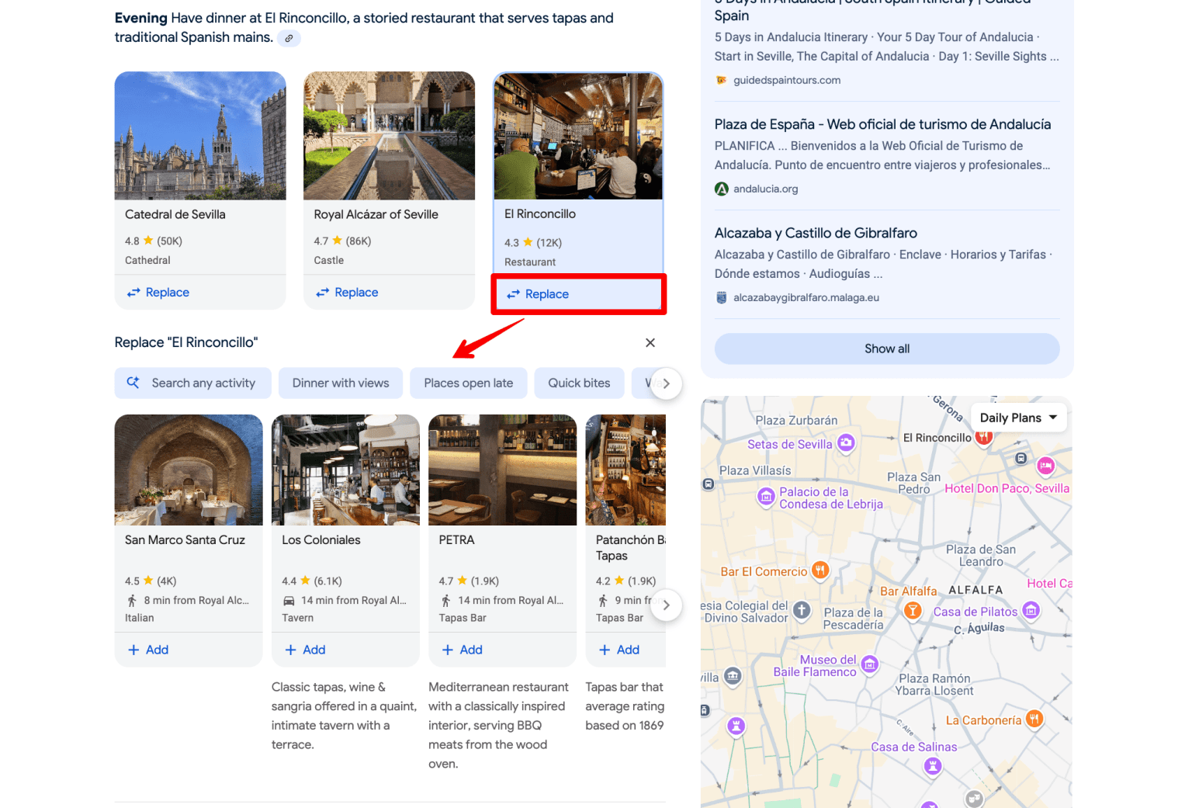The height and width of the screenshot is (808, 1192).
Task: Open the San Marco Santa Cruz photo
Action: coord(189,470)
